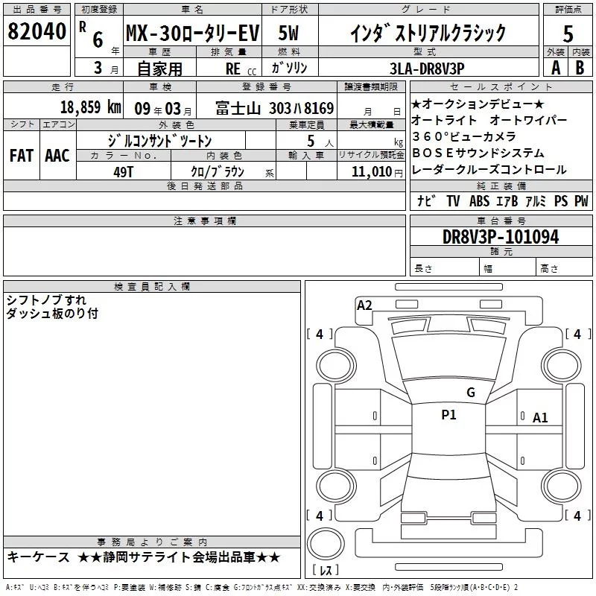
Task: Click the interior rating B
Action: tap(580, 68)
